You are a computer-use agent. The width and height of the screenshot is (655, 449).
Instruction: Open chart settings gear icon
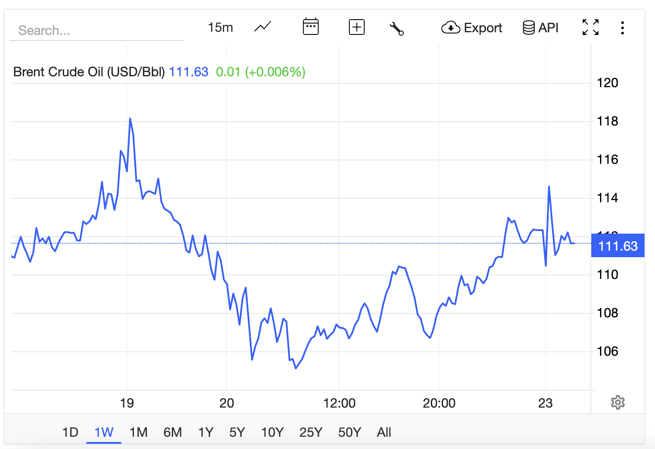tap(617, 402)
